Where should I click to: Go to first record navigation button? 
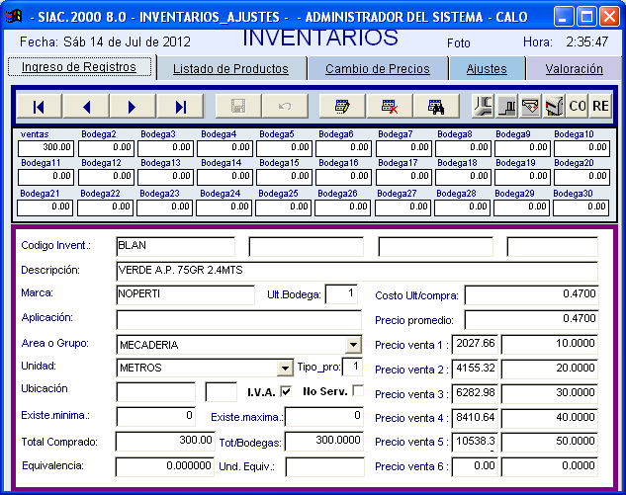(x=39, y=107)
